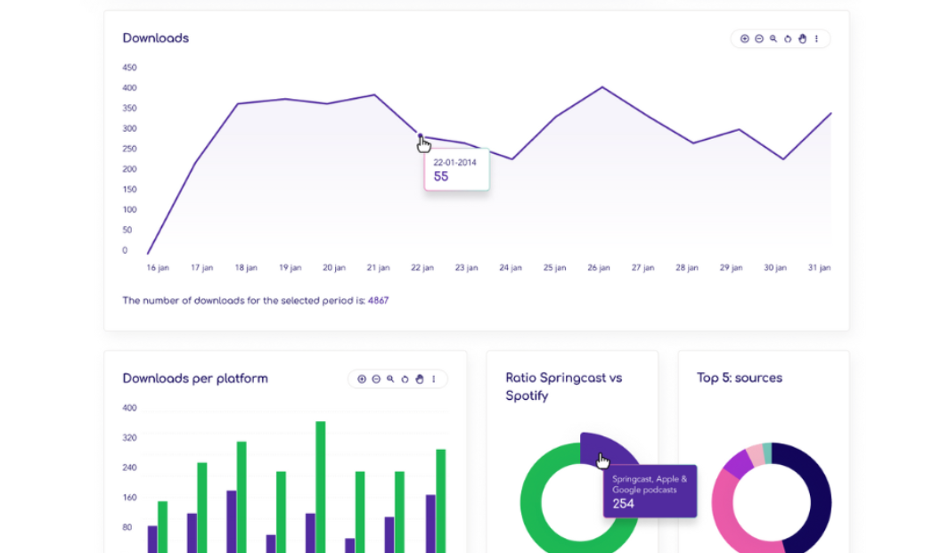This screenshot has height=553, width=949.
Task: Click the '24 jan' axis label
Action: (511, 267)
